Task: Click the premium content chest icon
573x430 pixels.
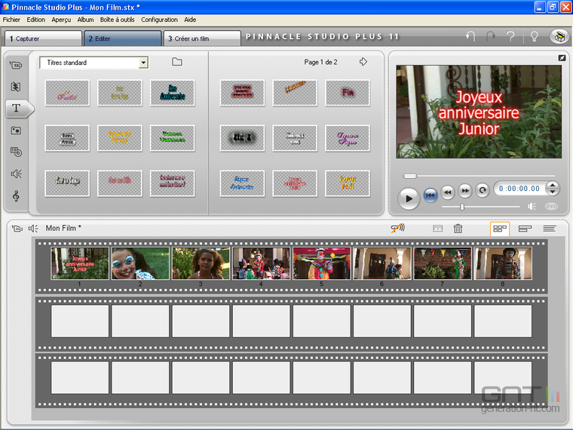Action: (x=559, y=36)
